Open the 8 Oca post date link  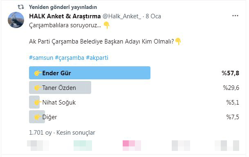tap(153, 16)
